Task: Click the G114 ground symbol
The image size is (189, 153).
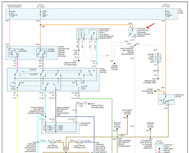Action: coord(158,79)
